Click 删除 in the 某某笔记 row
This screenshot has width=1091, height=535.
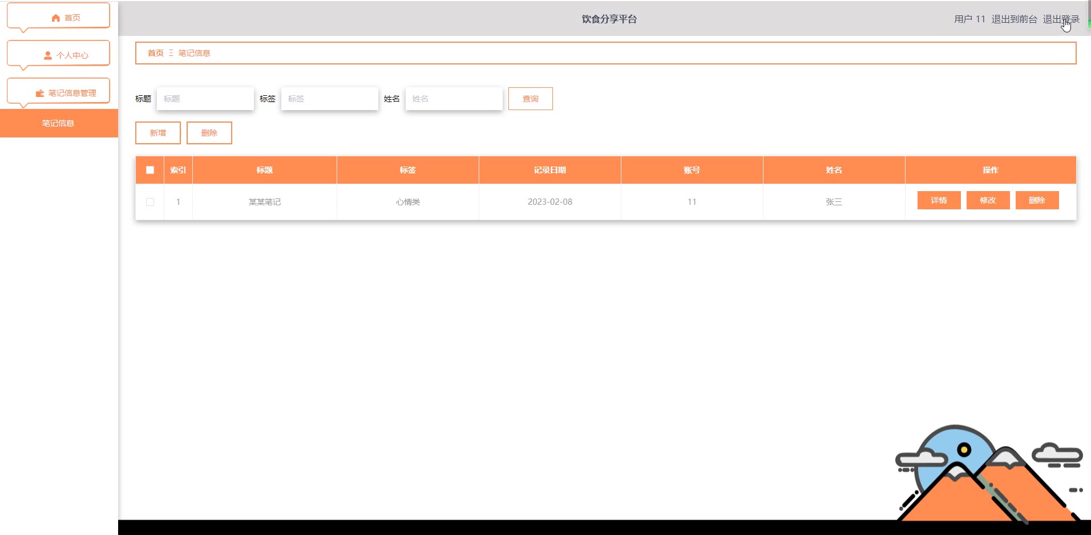[1037, 200]
